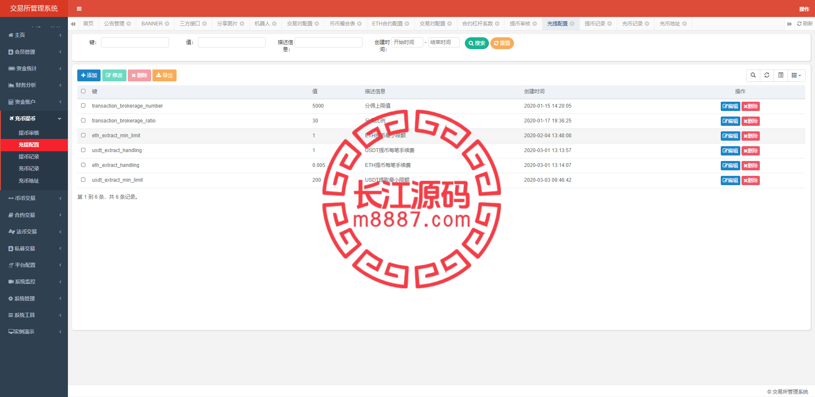Expand the 会员管理 sidebar menu
Image resolution: width=815 pixels, height=397 pixels.
[34, 52]
